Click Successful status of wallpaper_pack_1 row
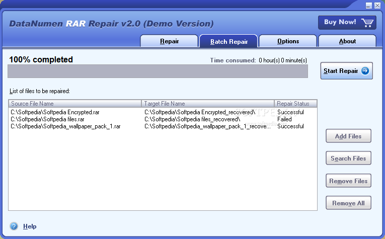This screenshot has width=385, height=239. 290,126
